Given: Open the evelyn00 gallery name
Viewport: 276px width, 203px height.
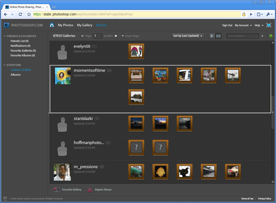Looking at the screenshot, I should click(x=82, y=46).
